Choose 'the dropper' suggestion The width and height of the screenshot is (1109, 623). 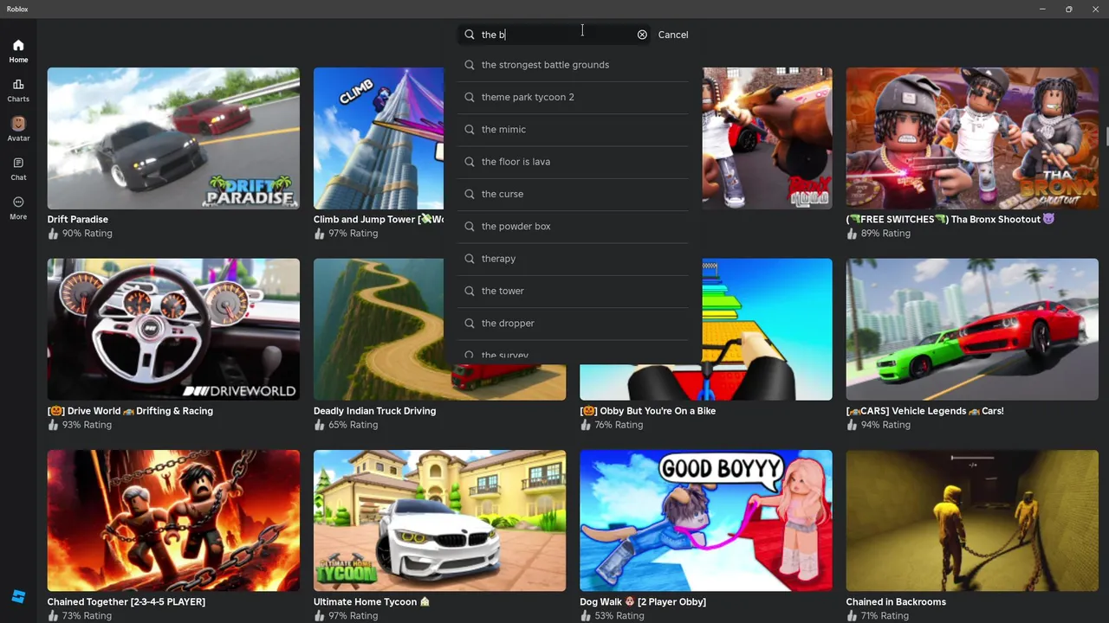point(574,324)
